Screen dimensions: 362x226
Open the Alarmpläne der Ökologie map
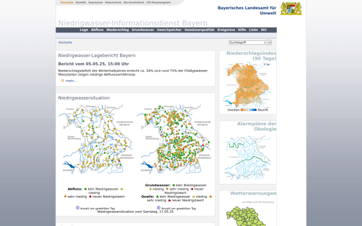pyautogui.click(x=247, y=158)
